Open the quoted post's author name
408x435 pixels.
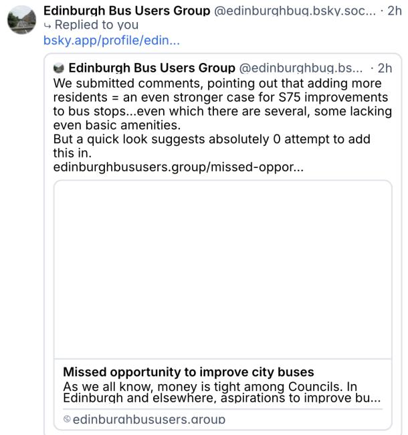click(152, 68)
